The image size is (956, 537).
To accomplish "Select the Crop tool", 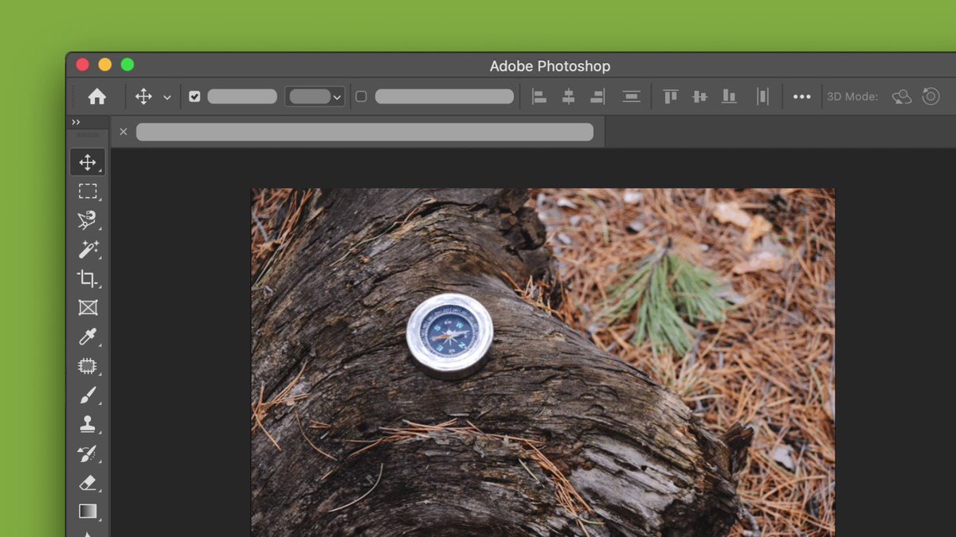I will (x=88, y=278).
